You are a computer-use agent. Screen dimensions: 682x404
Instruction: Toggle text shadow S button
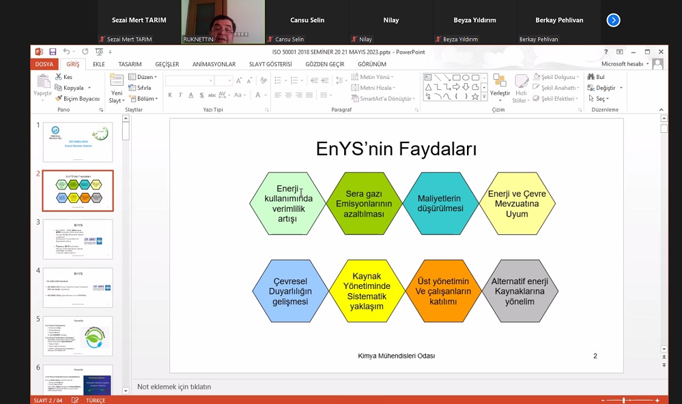point(201,95)
